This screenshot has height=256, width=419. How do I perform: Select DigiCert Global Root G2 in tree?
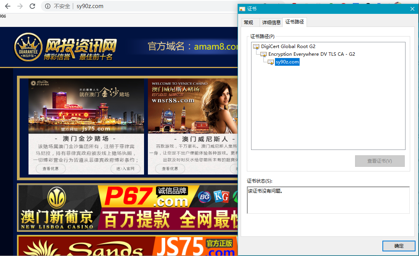[288, 47]
